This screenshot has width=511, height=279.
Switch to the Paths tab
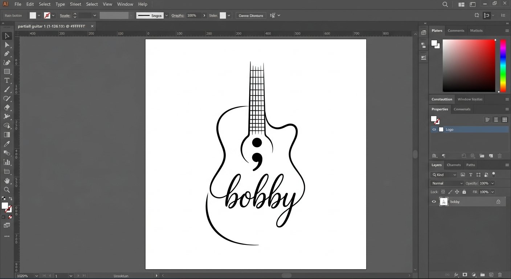click(x=471, y=165)
